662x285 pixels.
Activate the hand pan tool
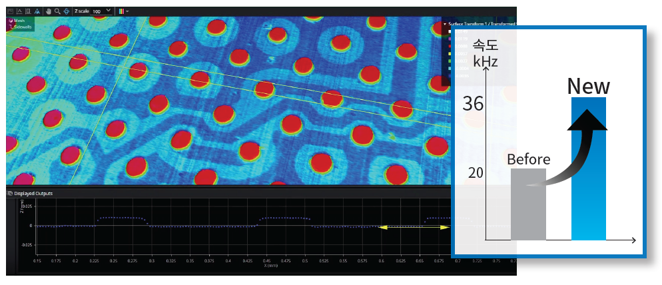(49, 11)
